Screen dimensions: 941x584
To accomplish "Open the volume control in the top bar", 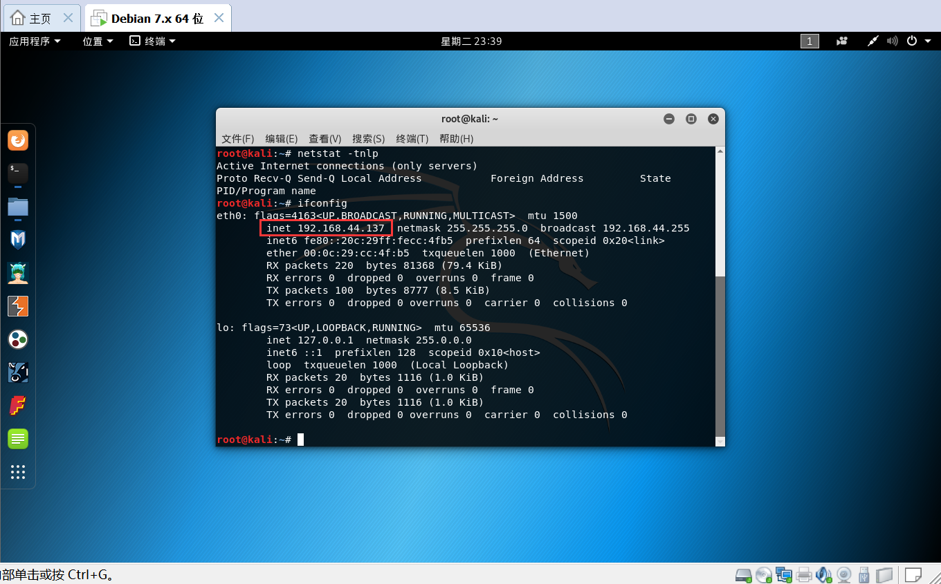I will point(892,41).
